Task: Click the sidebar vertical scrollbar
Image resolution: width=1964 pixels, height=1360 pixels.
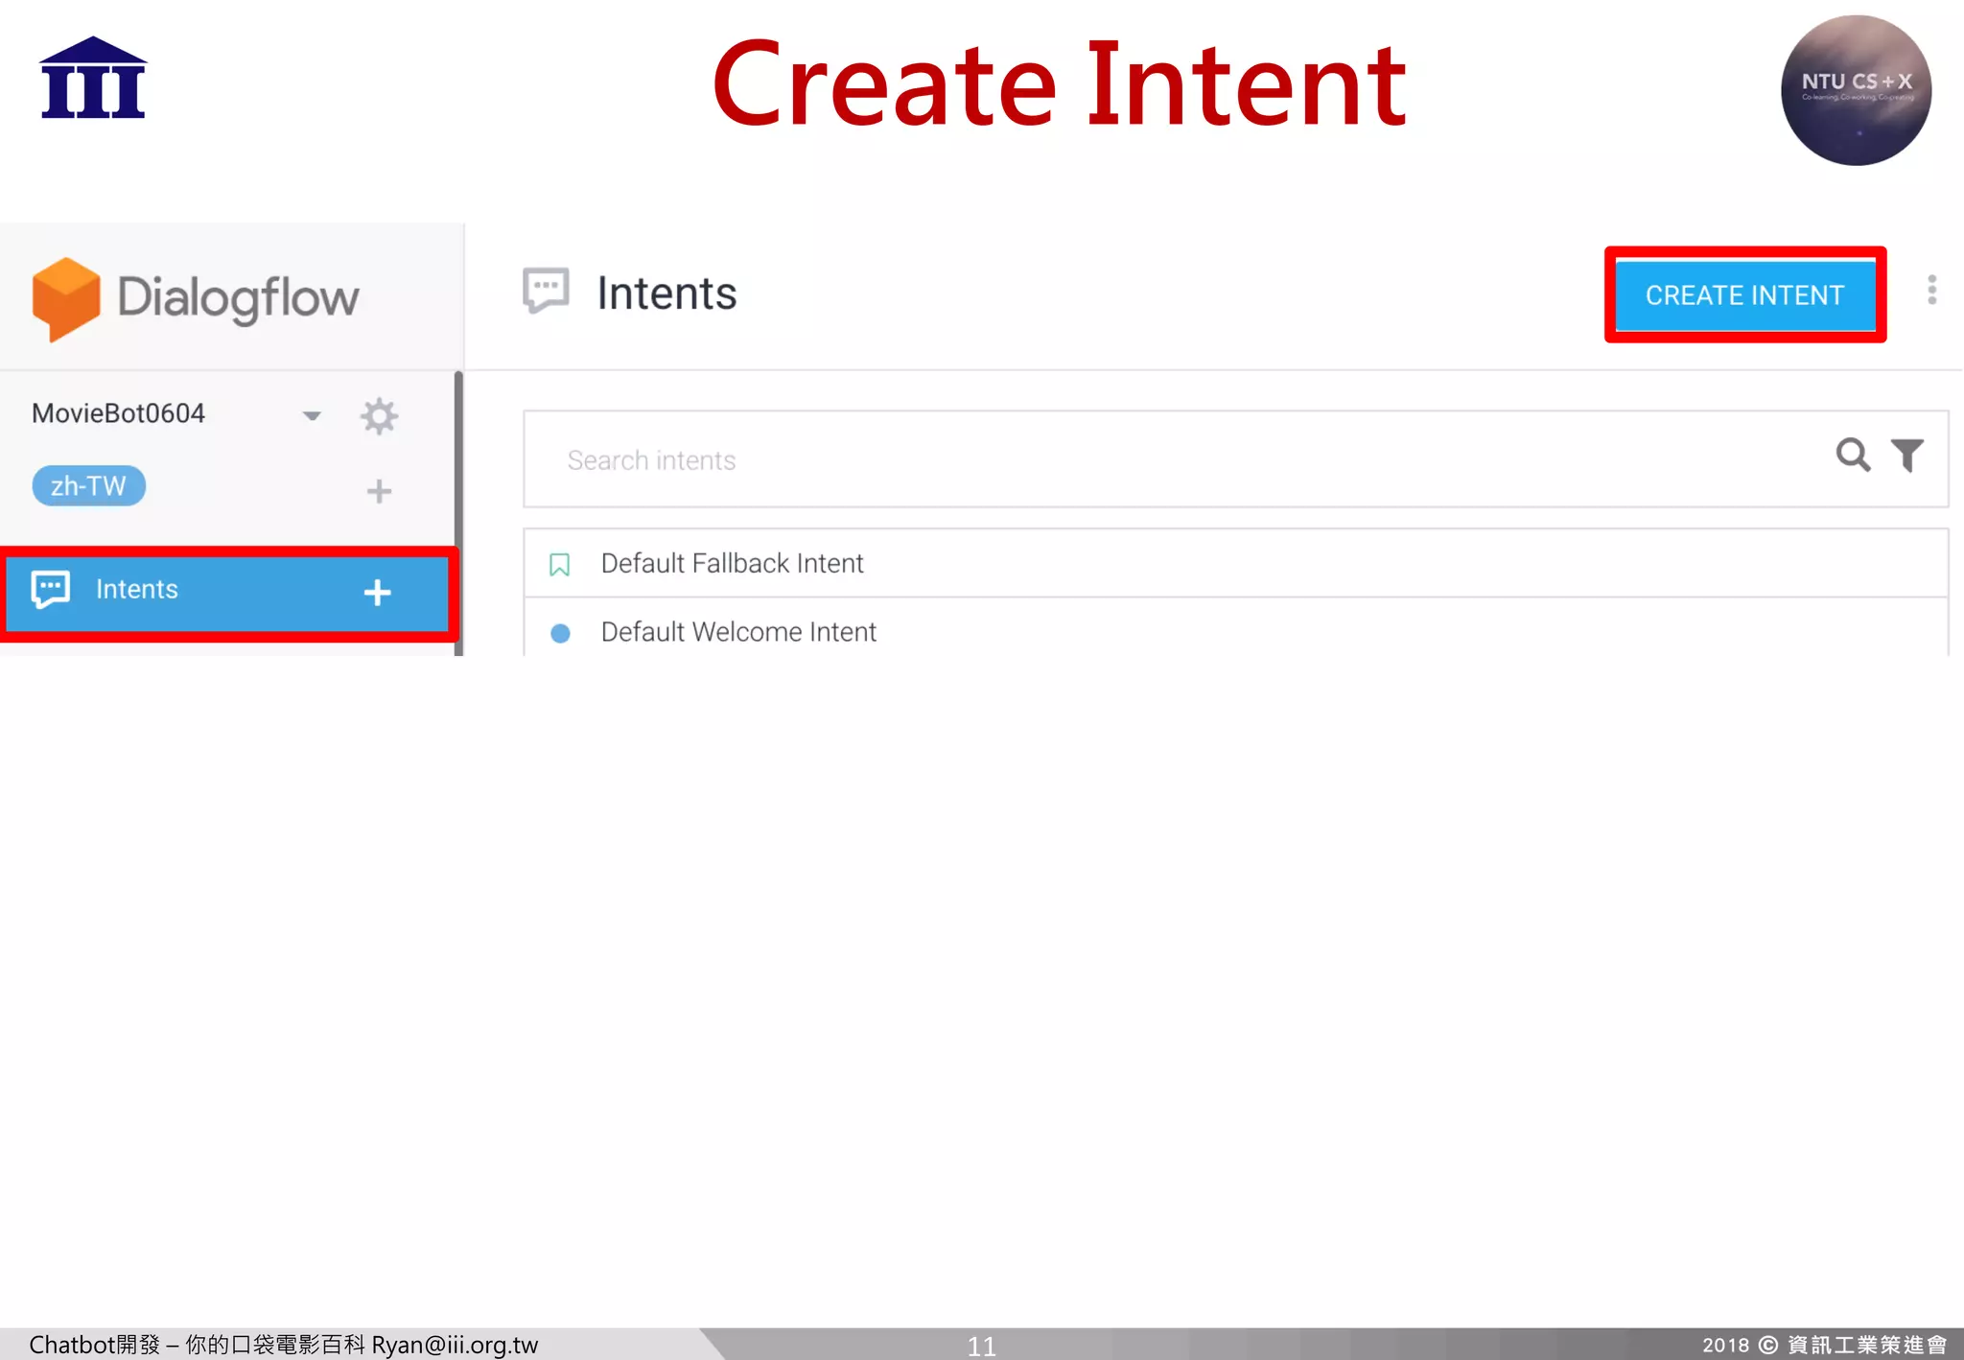Action: (458, 512)
